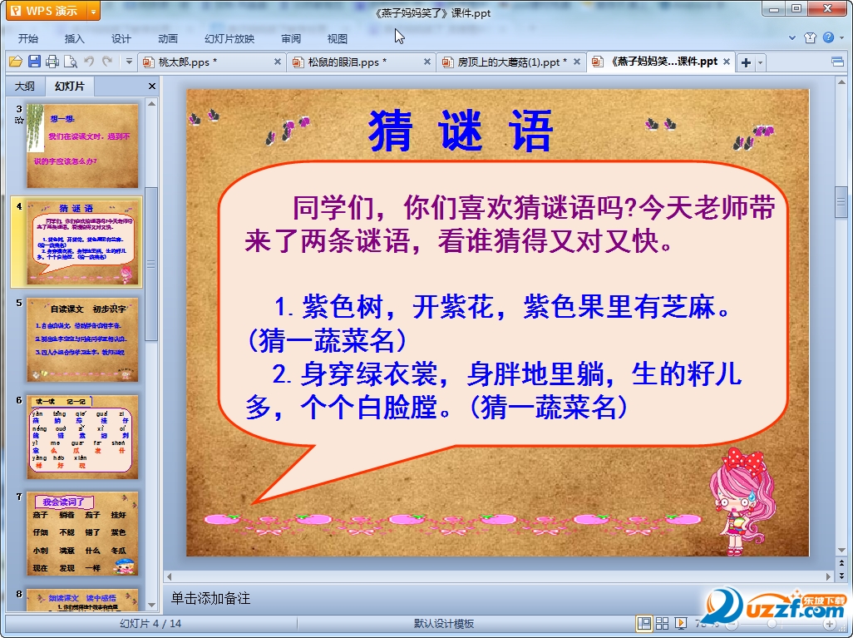Open the 开始 menu tab
Viewport: 853px width, 638px height.
27,38
